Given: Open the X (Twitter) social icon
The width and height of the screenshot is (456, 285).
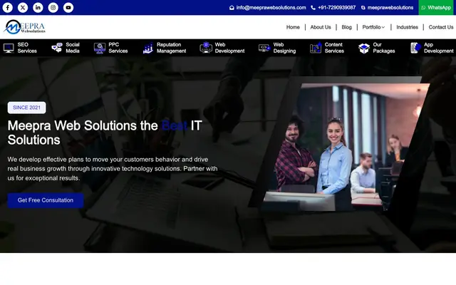Looking at the screenshot, I should point(23,8).
